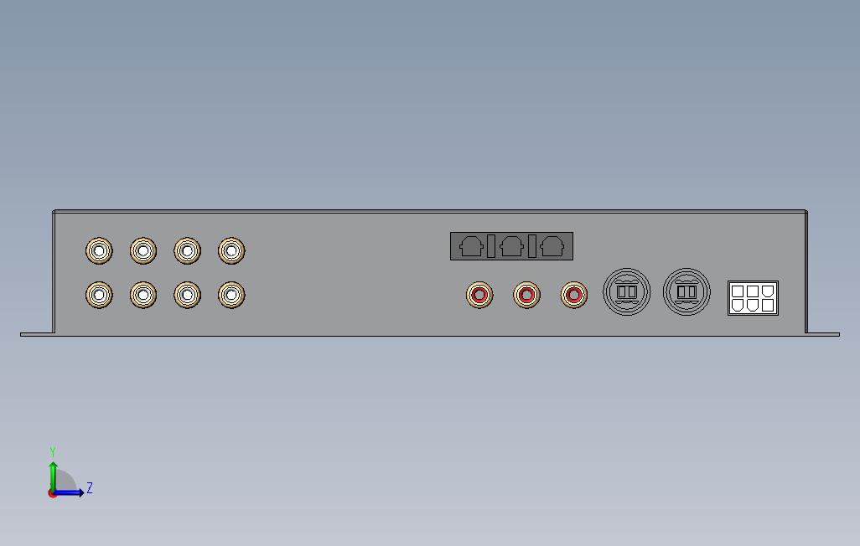The height and width of the screenshot is (546, 860).
Task: Select the leftmost red RCA jack
Action: (479, 295)
